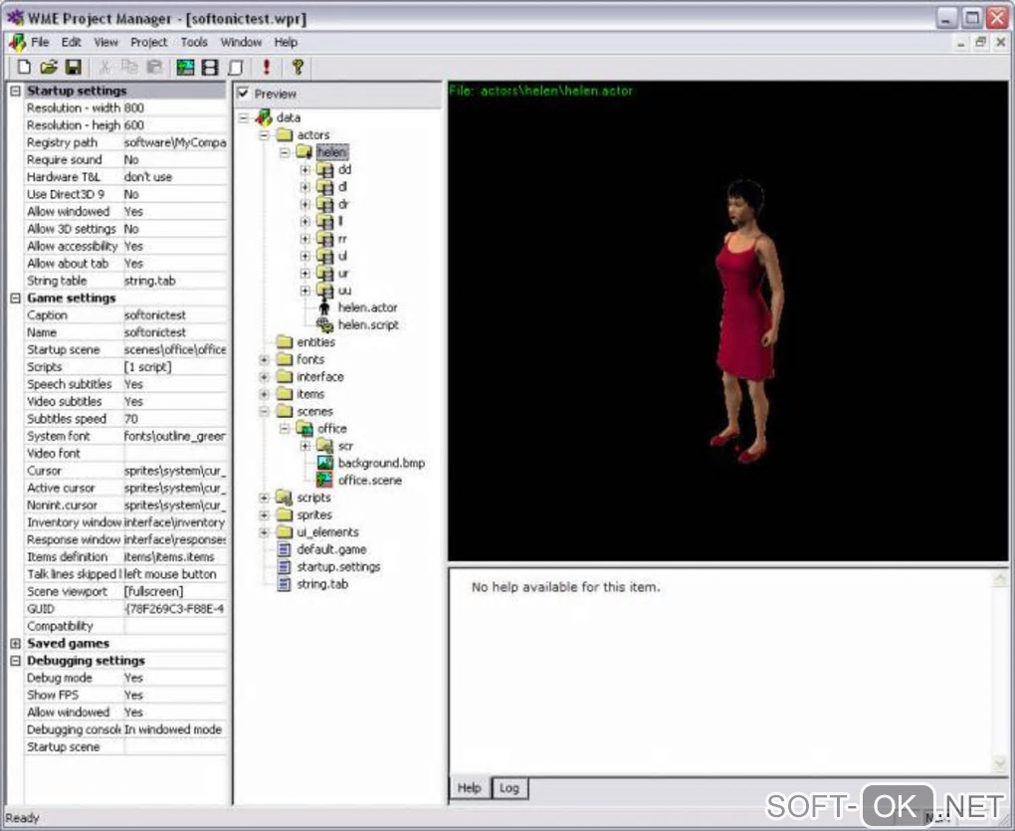
Task: Switch to the Help tab
Action: tap(470, 787)
